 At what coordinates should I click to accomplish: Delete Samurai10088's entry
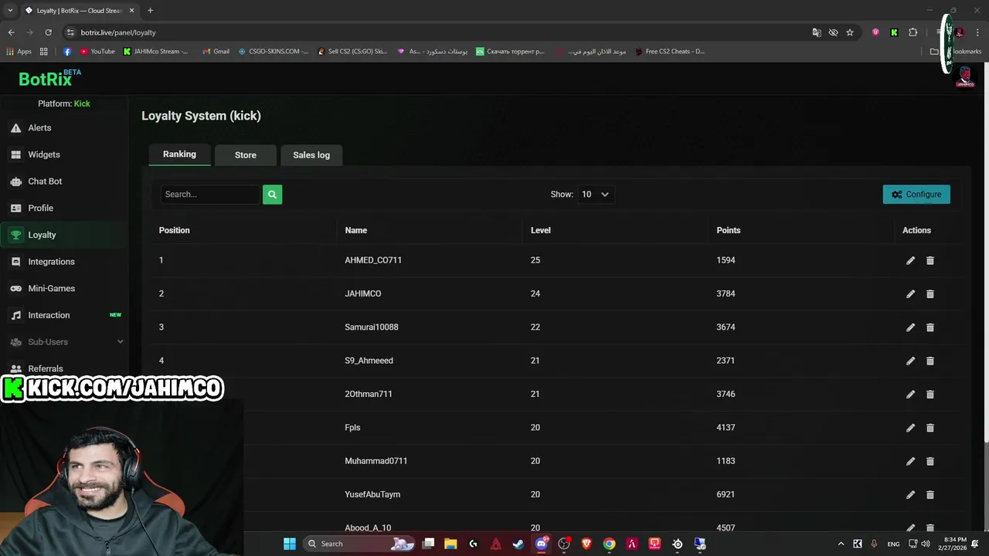[x=930, y=327]
